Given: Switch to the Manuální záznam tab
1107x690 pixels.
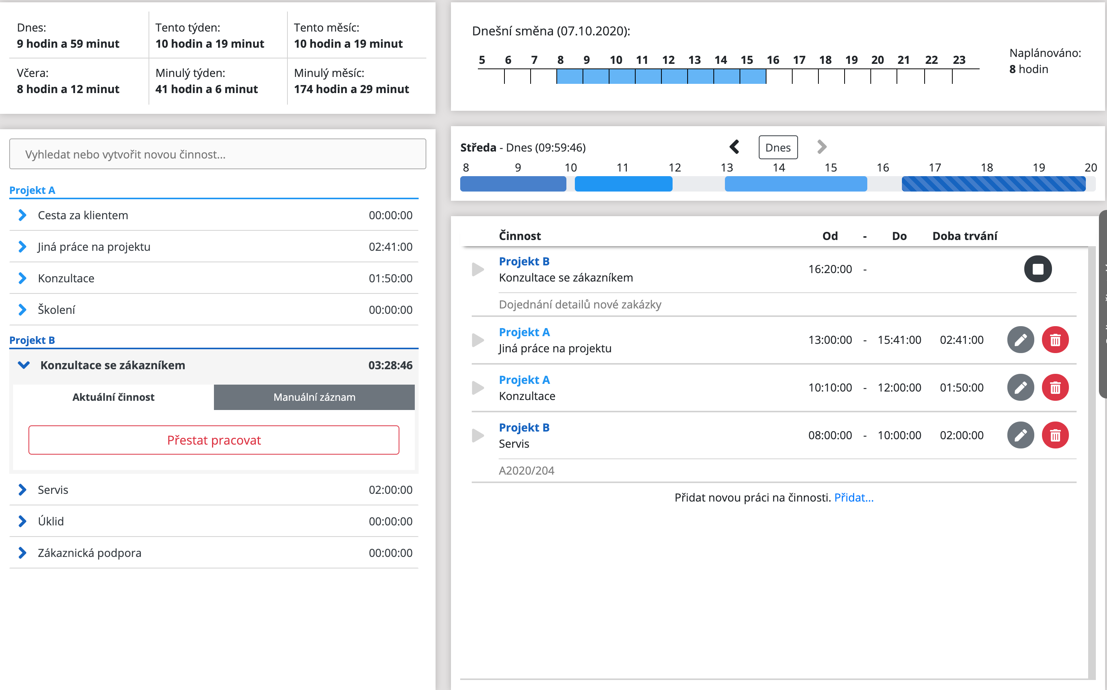Looking at the screenshot, I should pos(314,397).
